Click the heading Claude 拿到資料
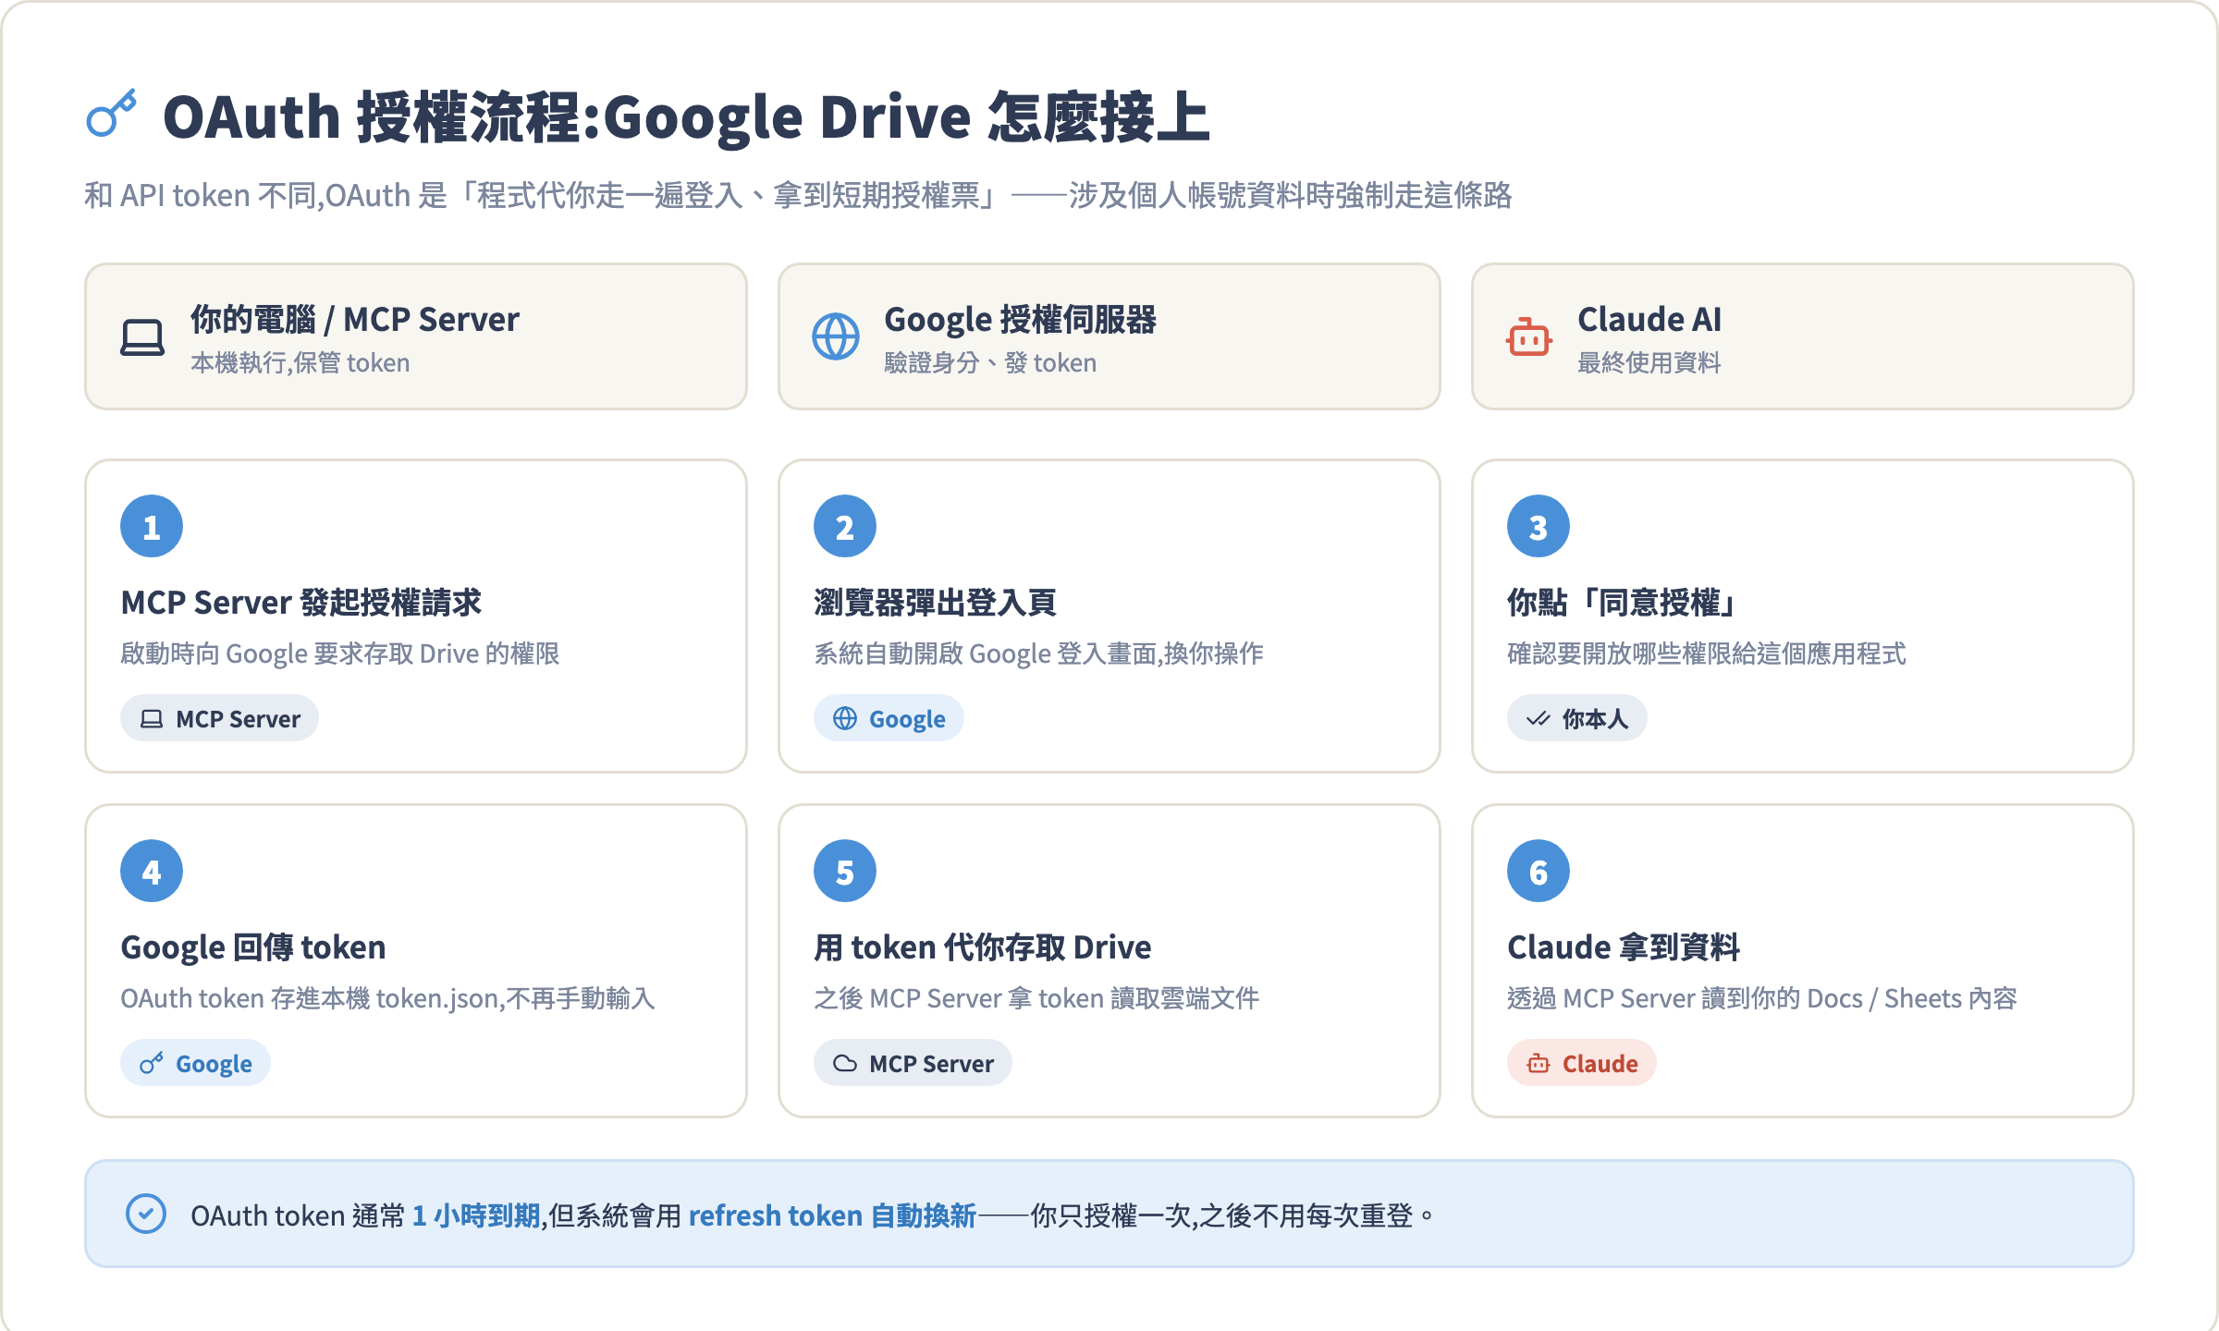The image size is (2219, 1331). [1624, 947]
